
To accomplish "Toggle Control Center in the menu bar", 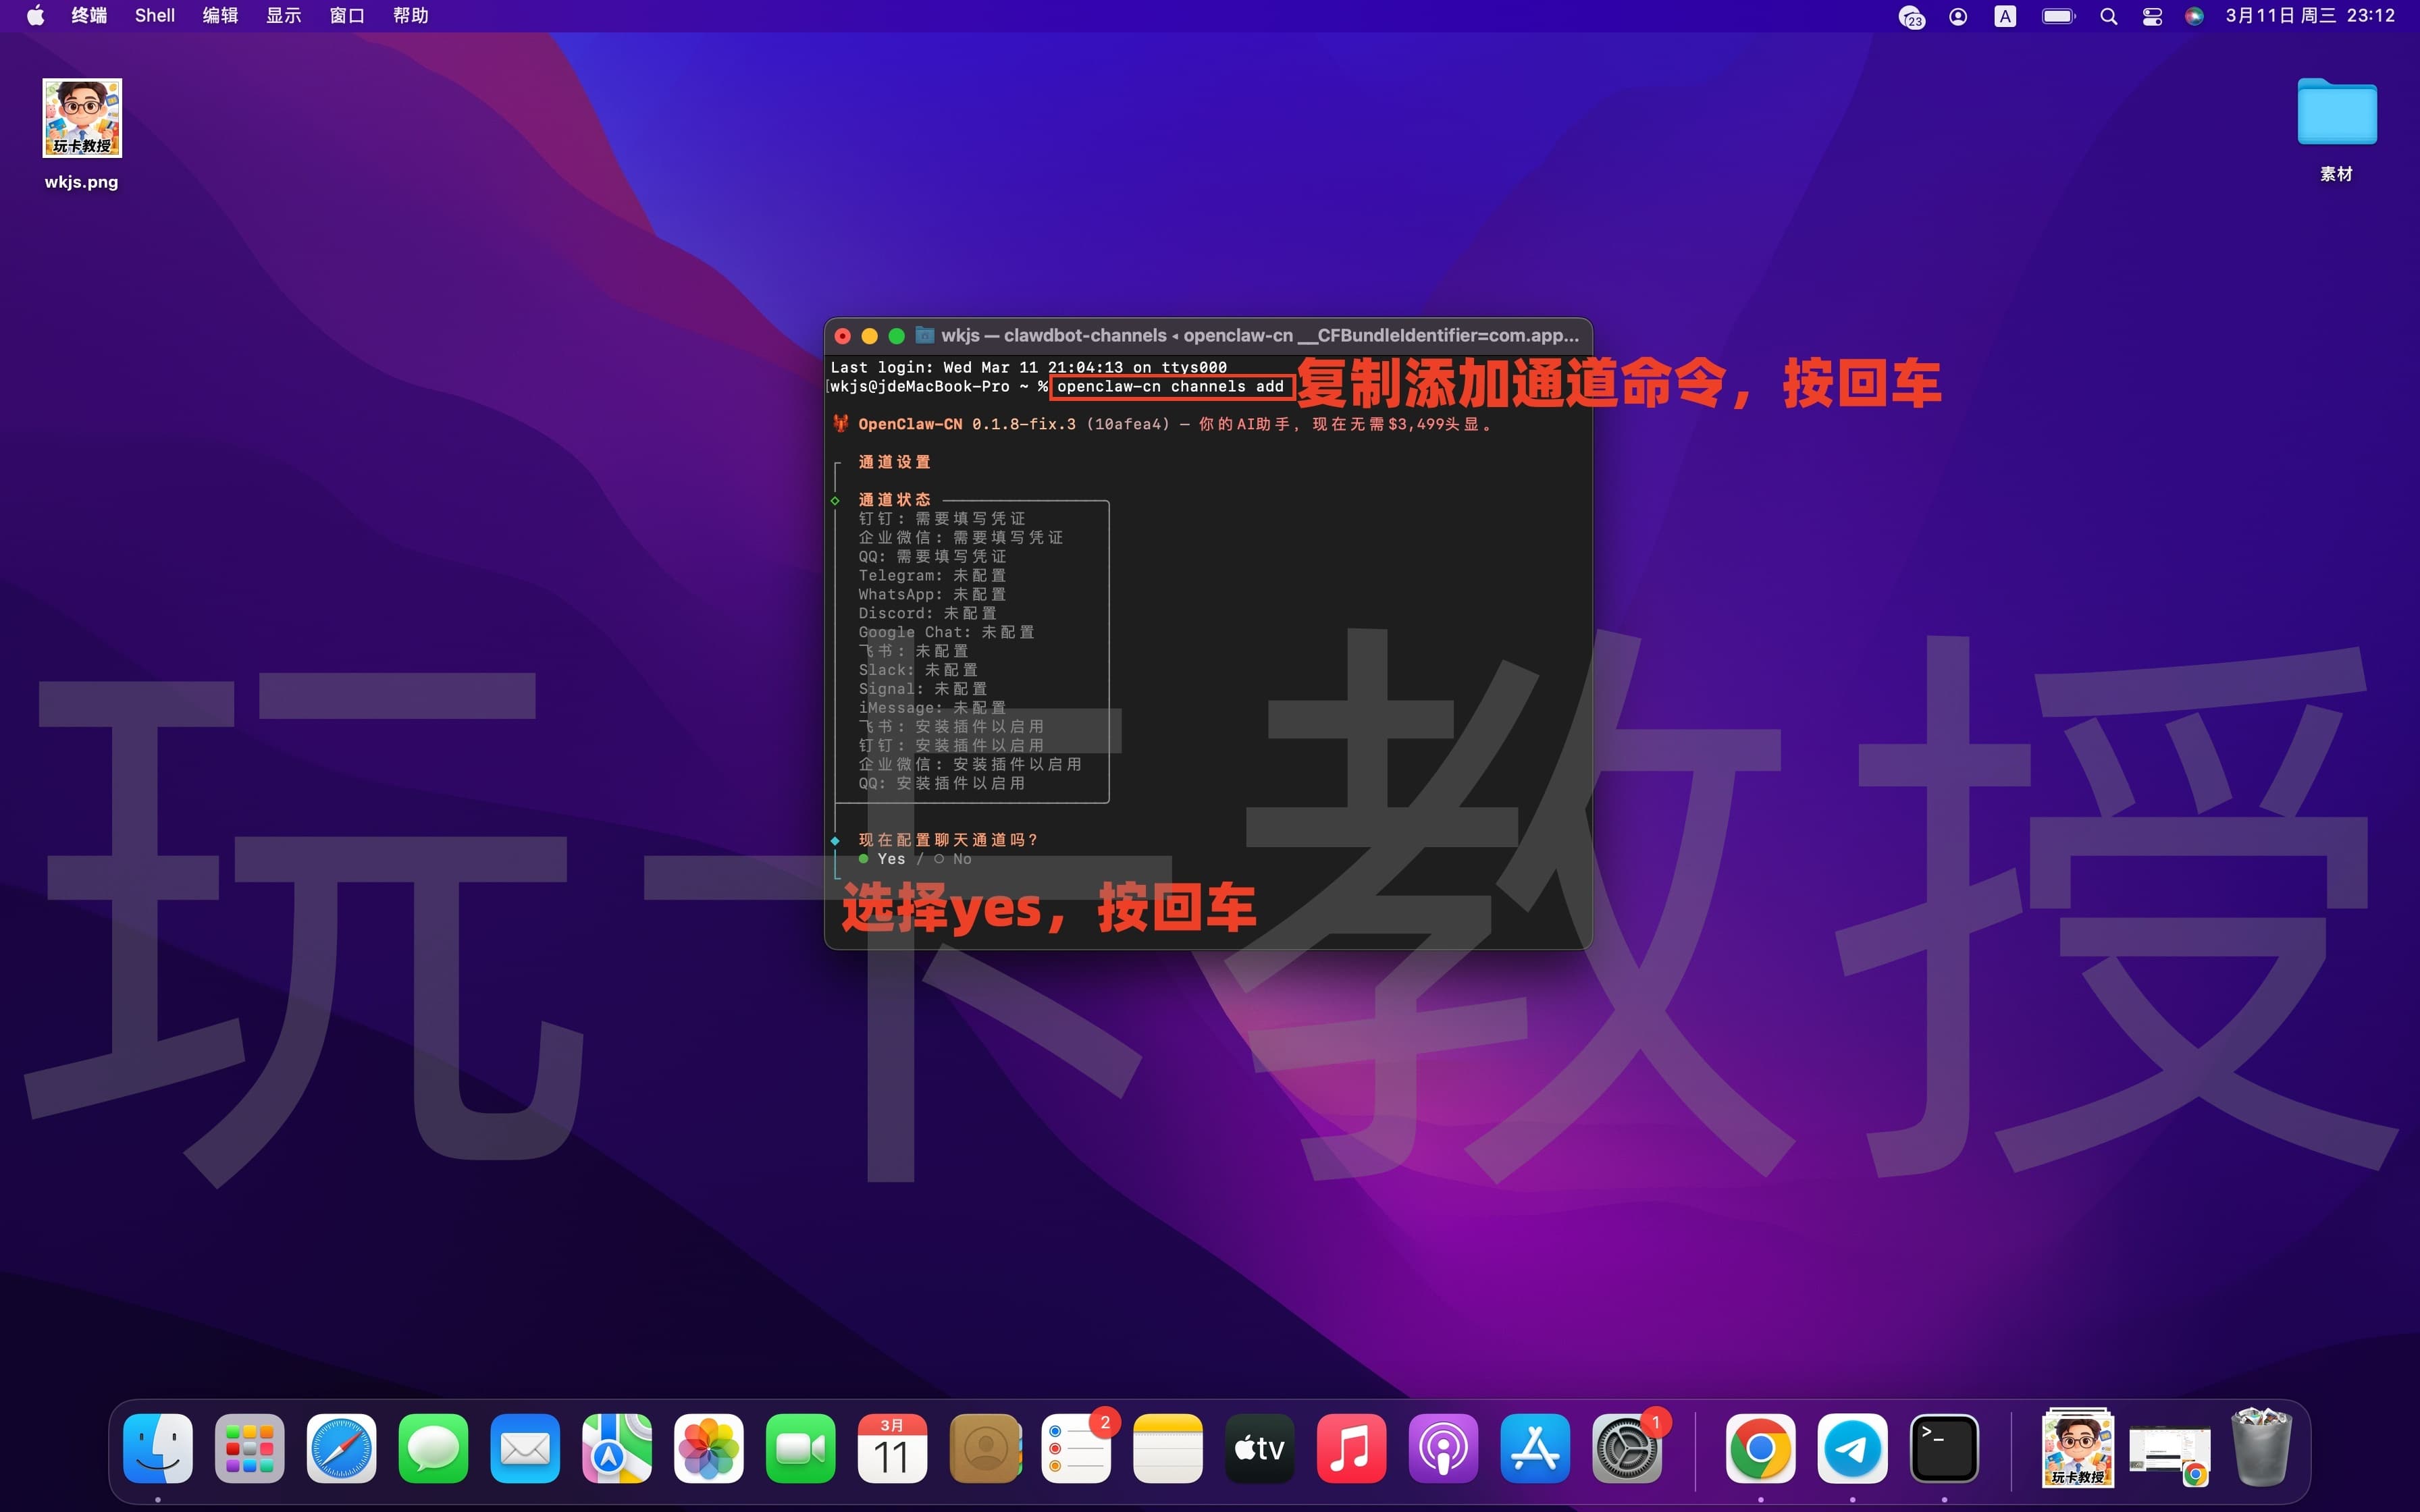I will pos(2151,15).
